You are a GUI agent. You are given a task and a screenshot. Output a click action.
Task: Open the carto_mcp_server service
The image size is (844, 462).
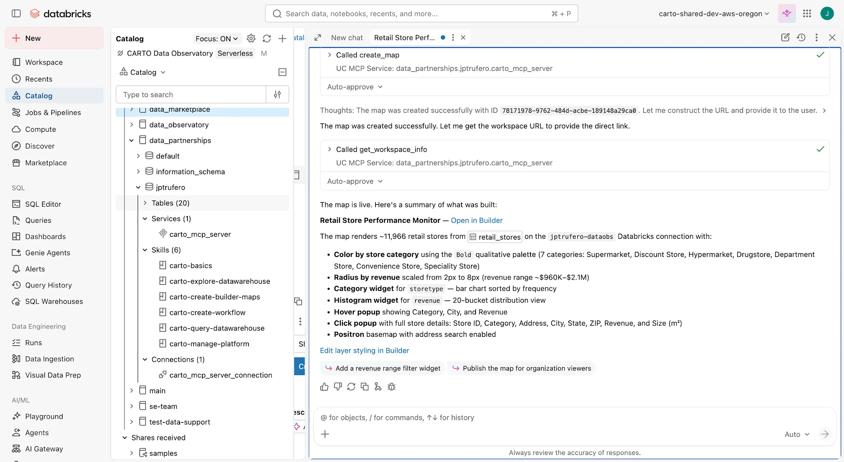tap(200, 234)
